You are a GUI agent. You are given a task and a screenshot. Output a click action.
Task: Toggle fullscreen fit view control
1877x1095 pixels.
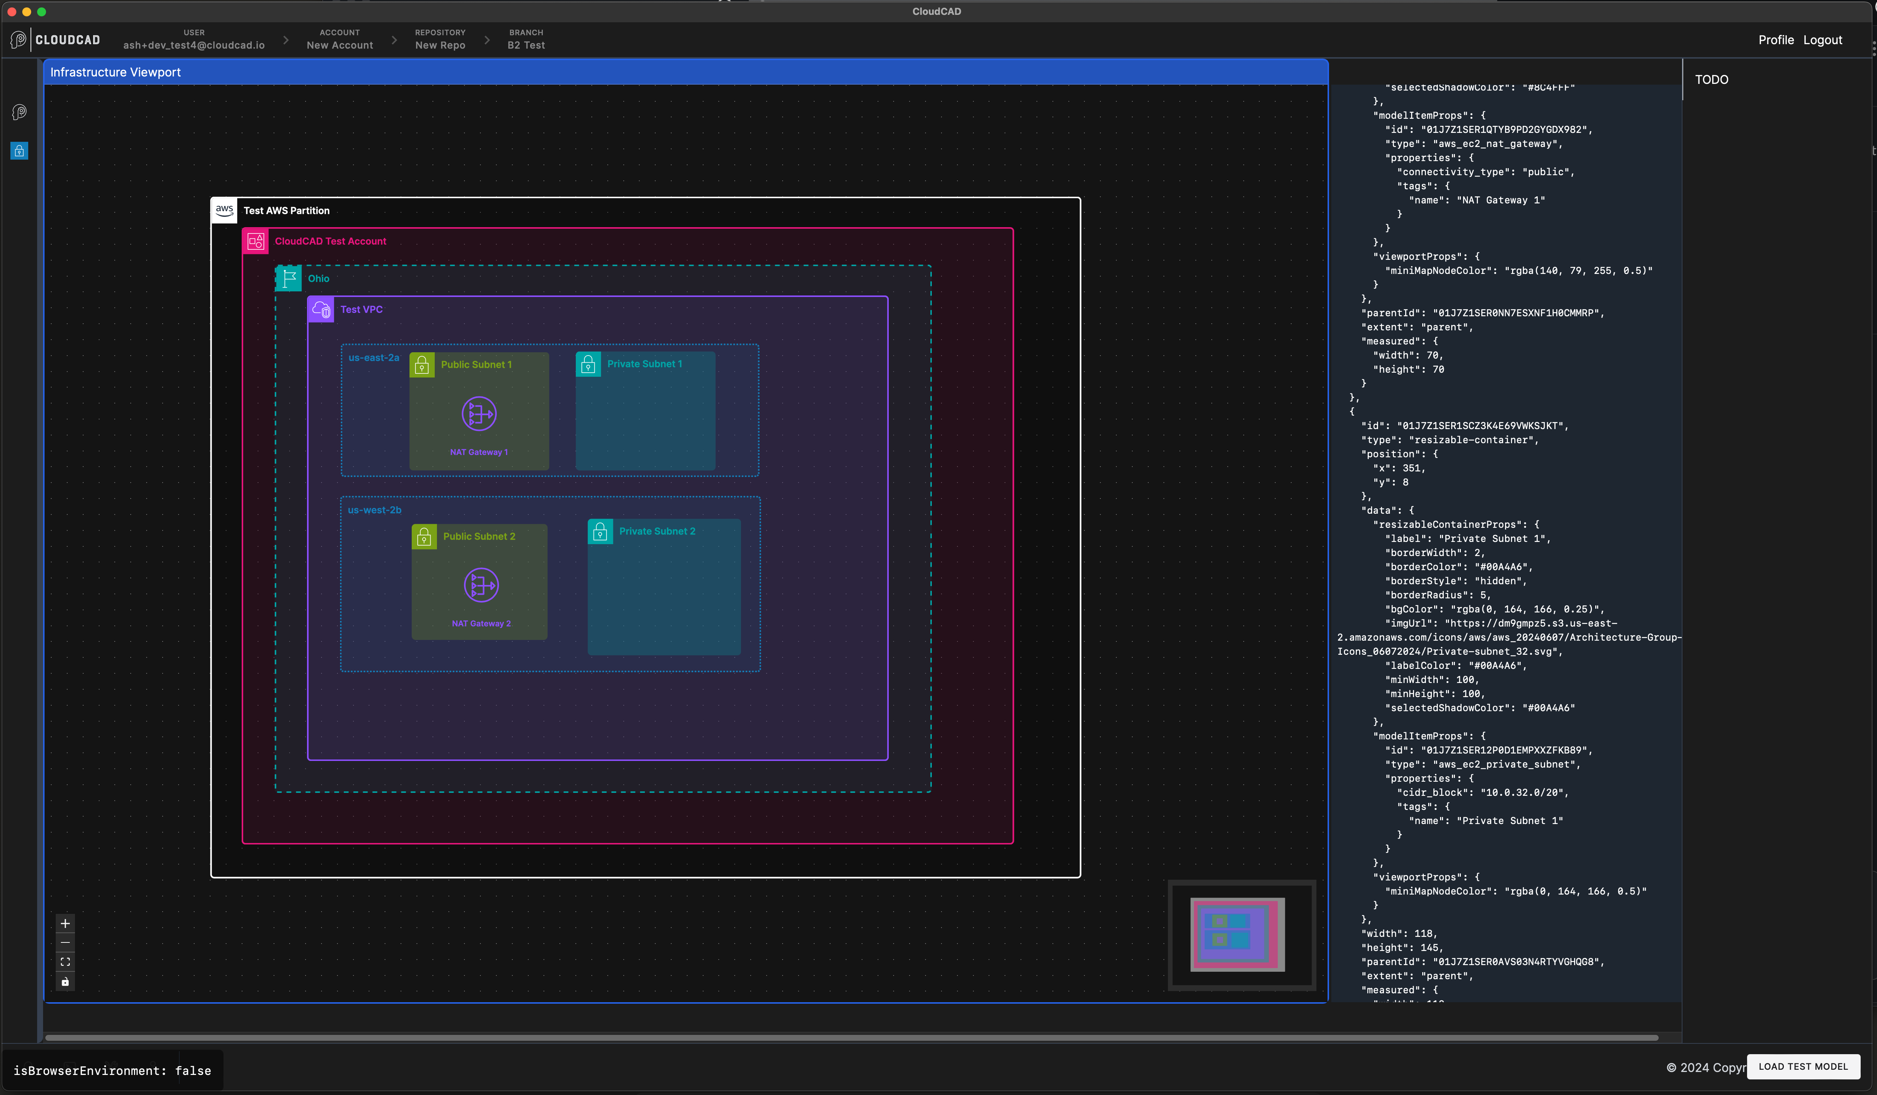tap(65, 962)
